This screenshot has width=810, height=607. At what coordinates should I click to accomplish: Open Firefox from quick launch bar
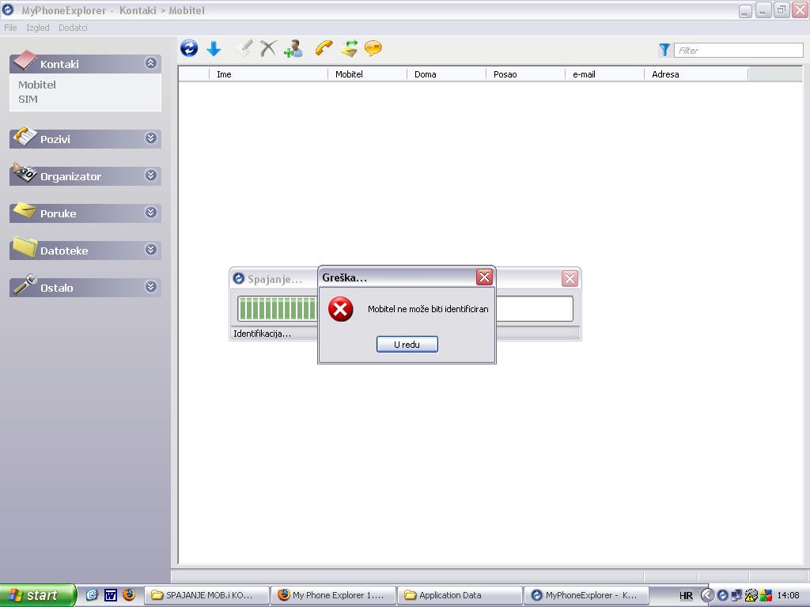pos(129,594)
